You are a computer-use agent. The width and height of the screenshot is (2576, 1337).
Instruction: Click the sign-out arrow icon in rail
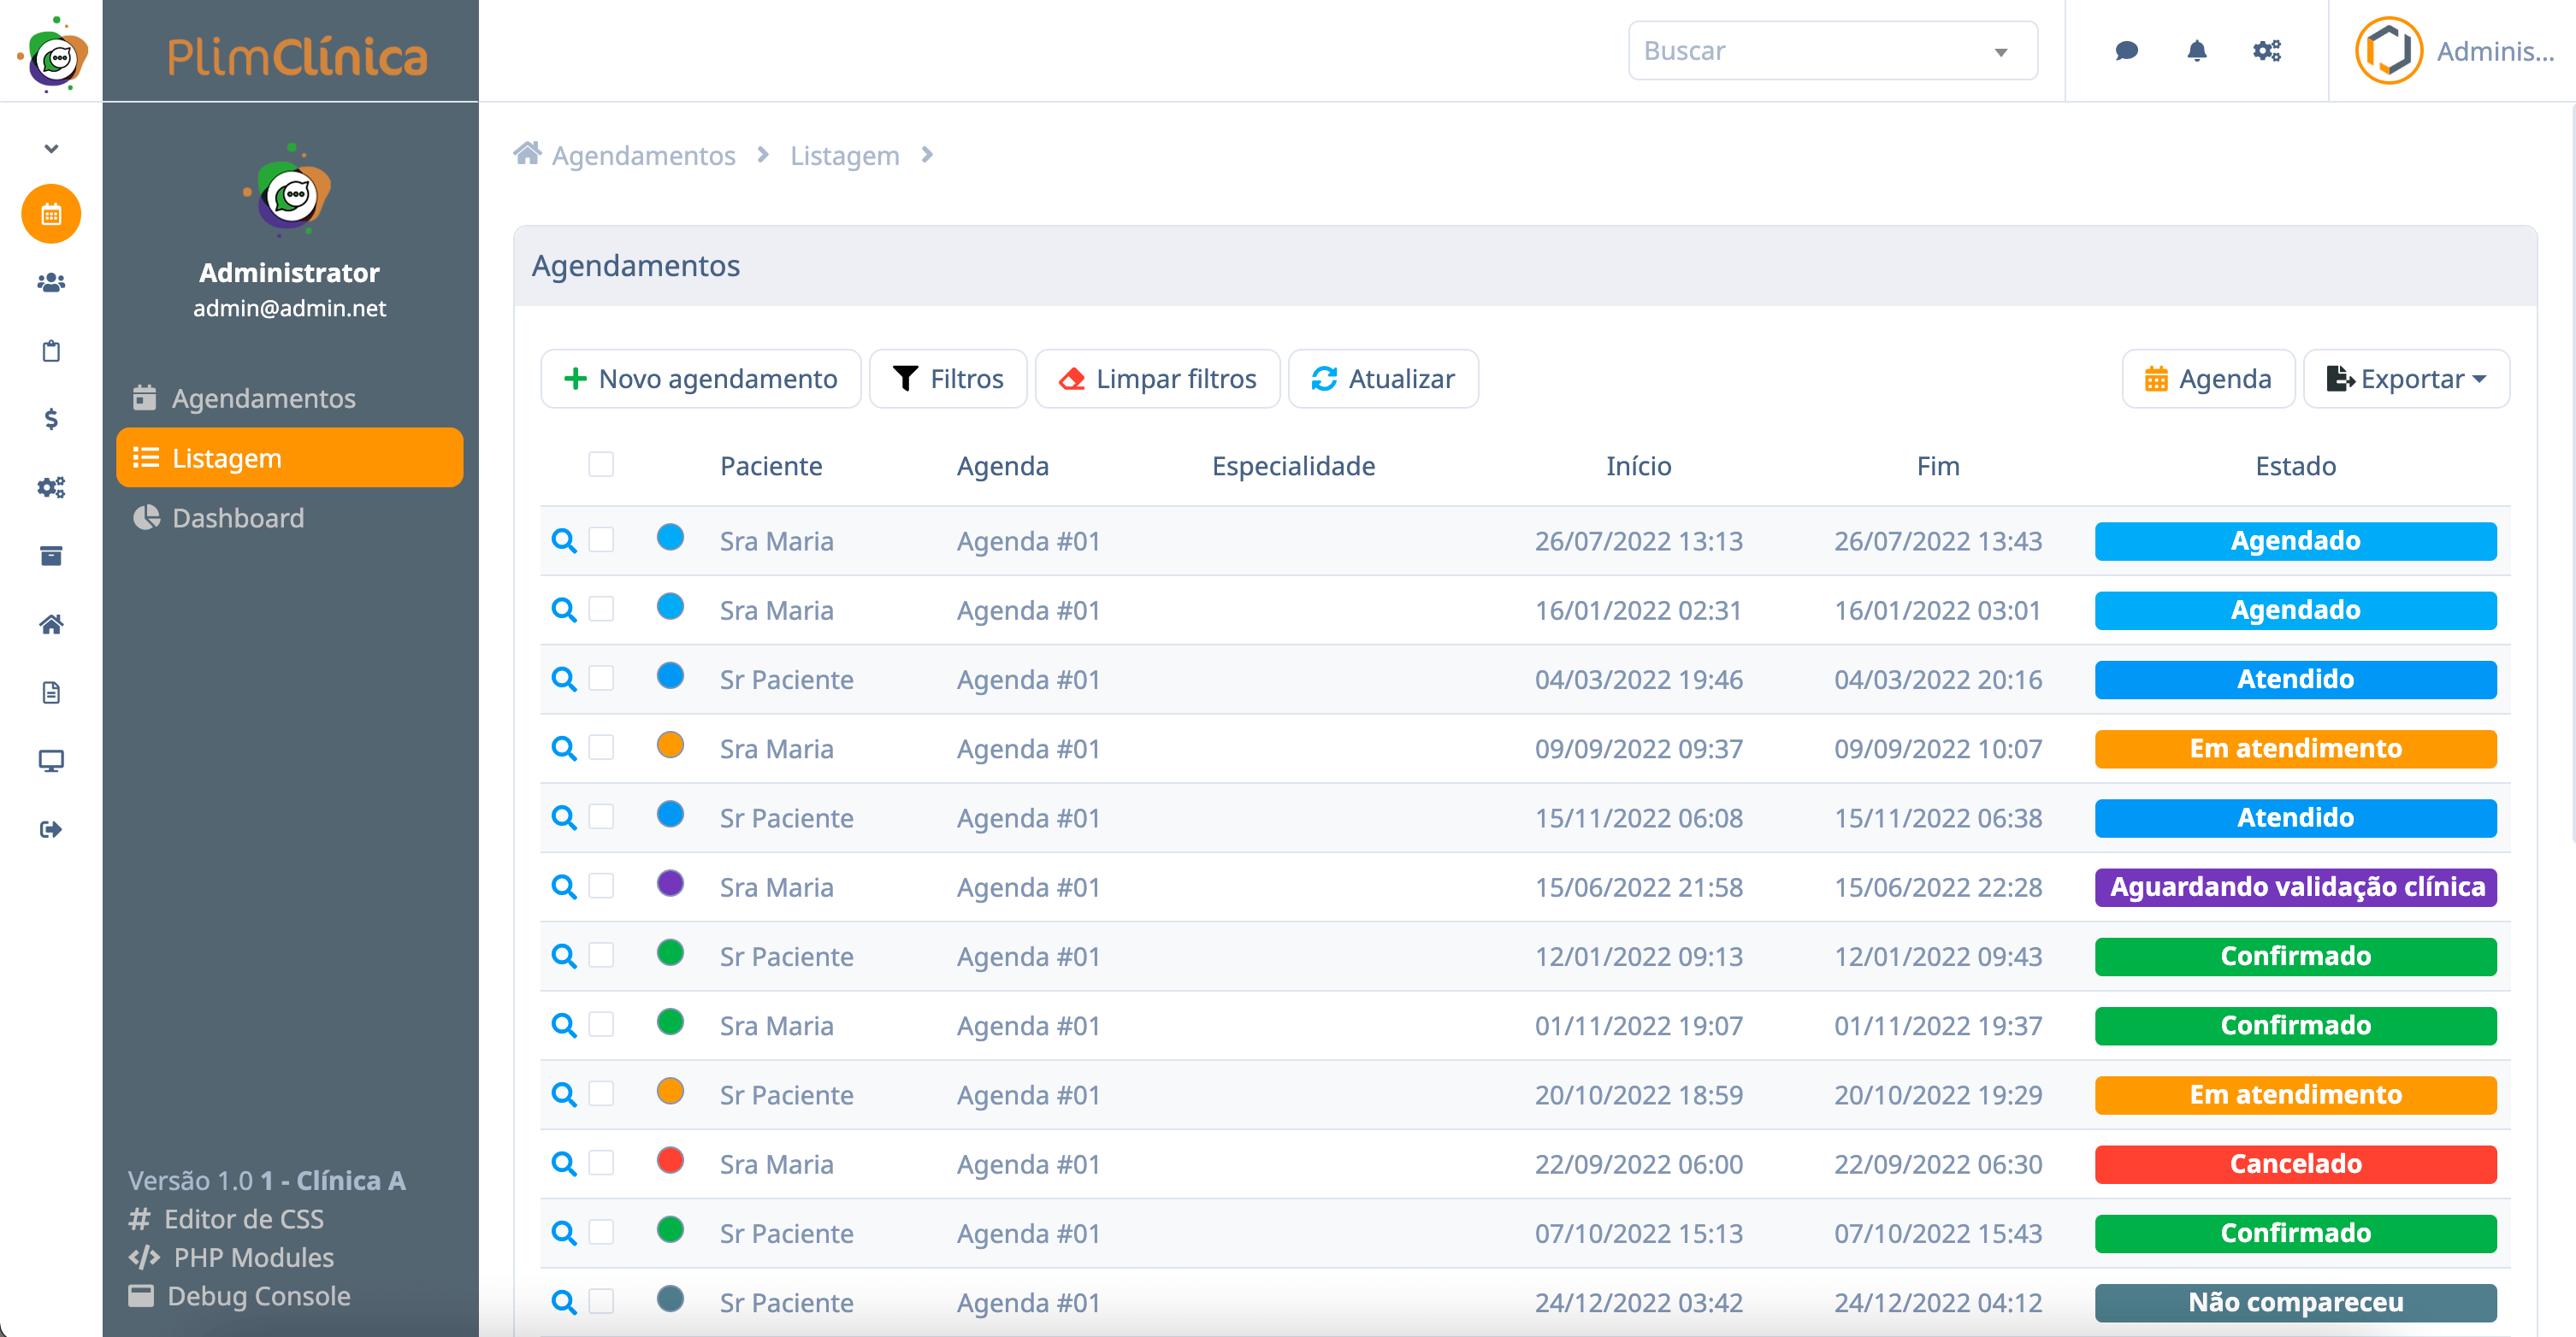tap(51, 829)
